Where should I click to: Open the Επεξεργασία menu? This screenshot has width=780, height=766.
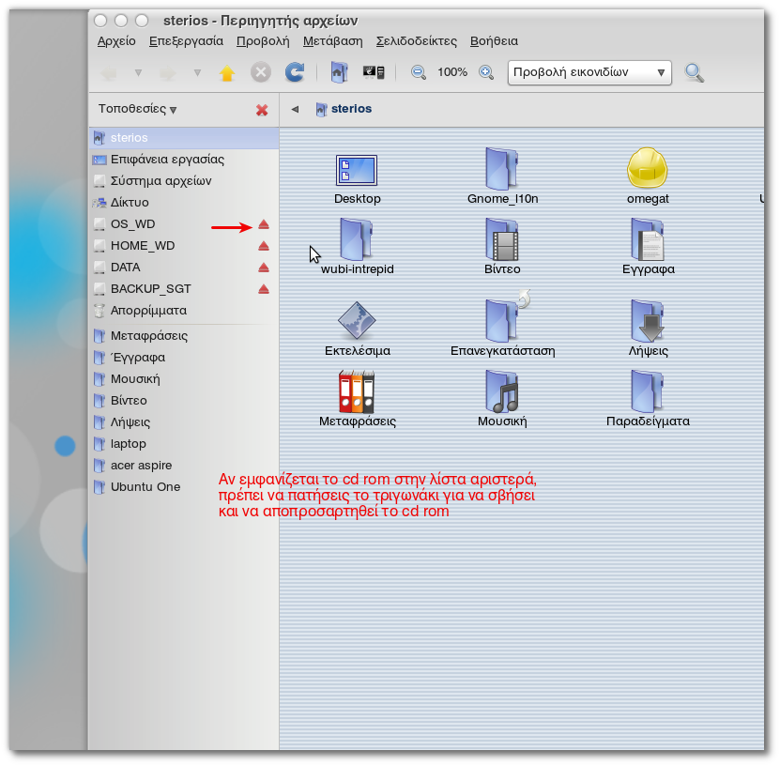(x=186, y=41)
